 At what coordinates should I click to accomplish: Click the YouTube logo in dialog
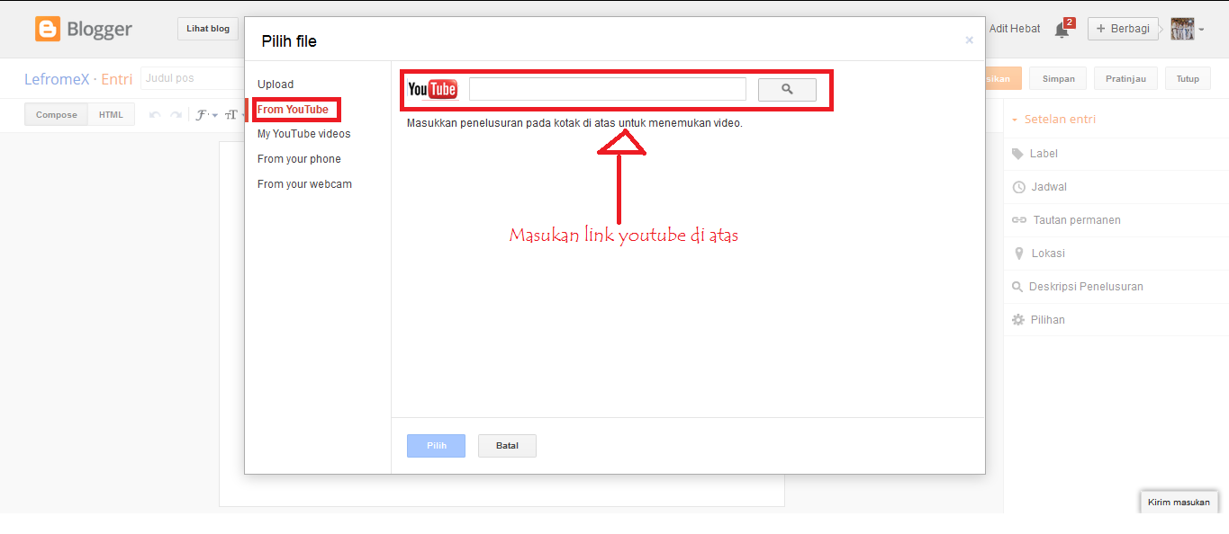[x=432, y=89]
